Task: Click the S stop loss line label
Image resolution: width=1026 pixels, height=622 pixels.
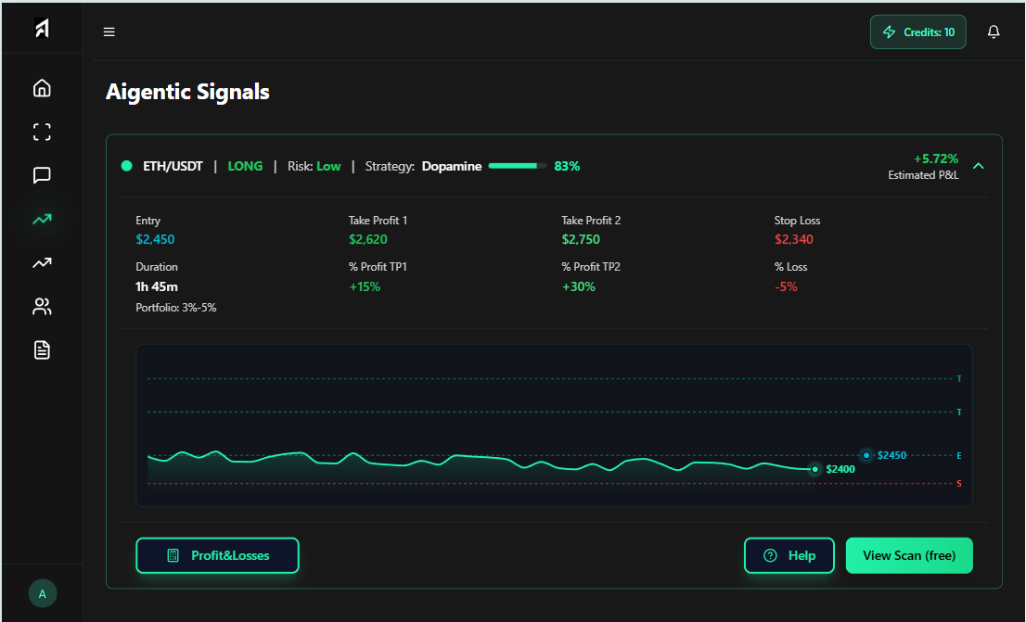Action: tap(959, 483)
